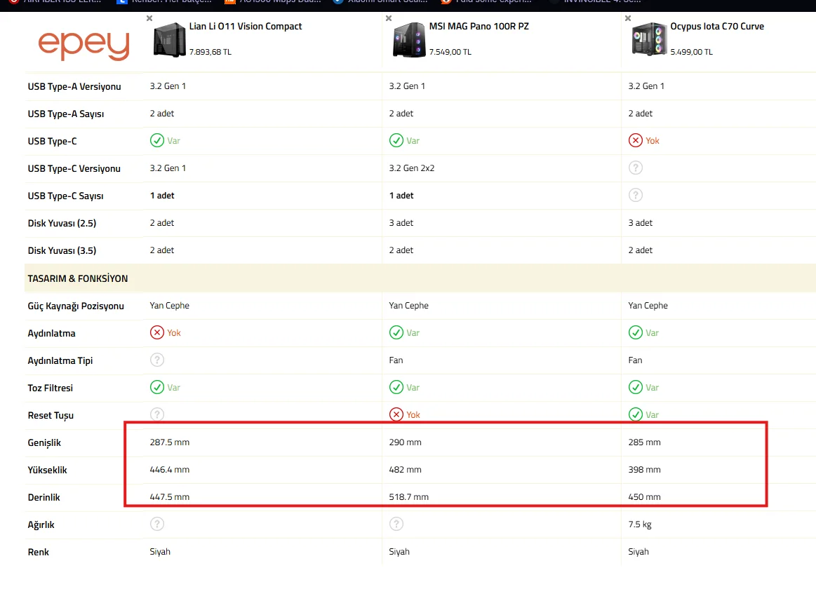Click the Ocypus width value 285 mm
The width and height of the screenshot is (816, 603).
pos(644,442)
